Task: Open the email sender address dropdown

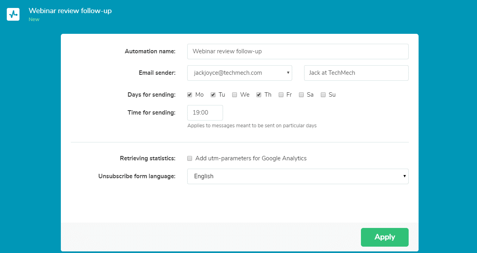Action: [239, 73]
